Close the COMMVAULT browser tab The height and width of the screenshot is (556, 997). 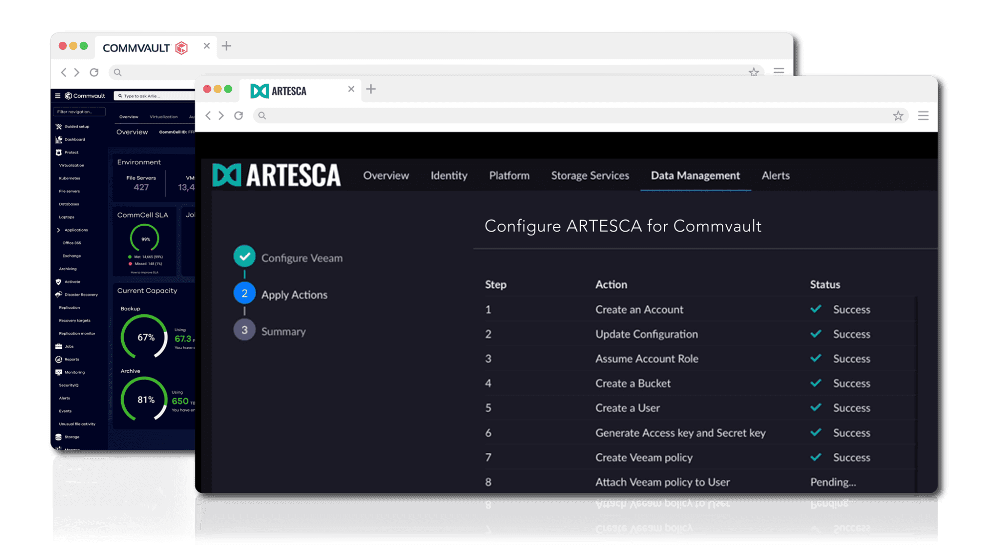click(x=206, y=46)
